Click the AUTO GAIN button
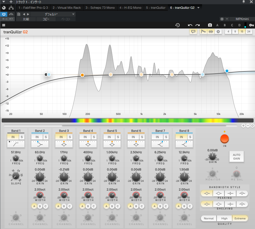This screenshot has height=229, width=255. pyautogui.click(x=236, y=157)
